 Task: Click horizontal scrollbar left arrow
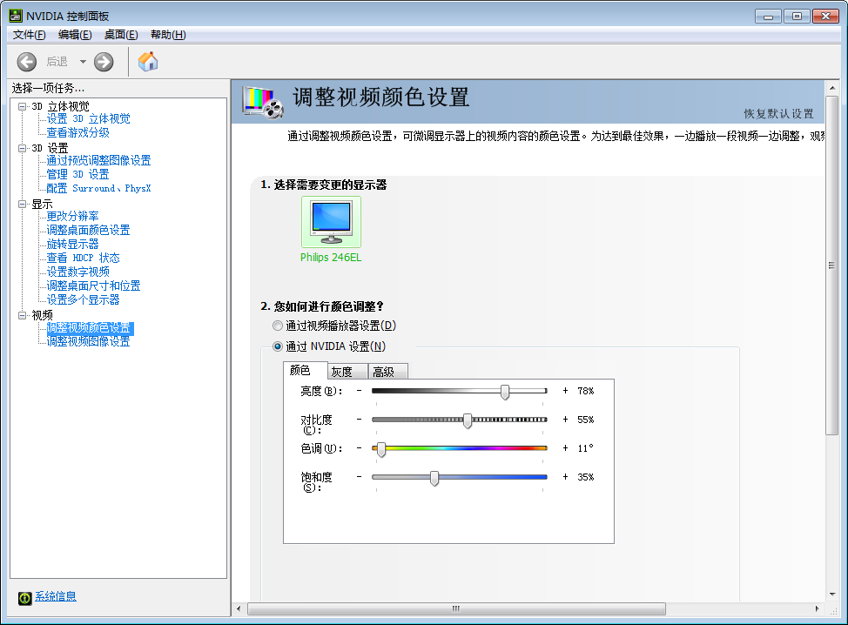(239, 608)
